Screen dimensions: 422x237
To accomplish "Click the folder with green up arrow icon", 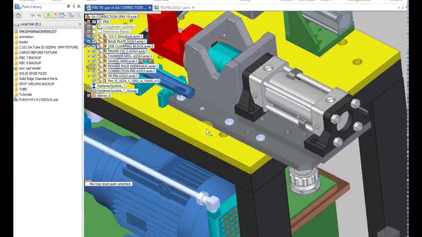I will tap(47, 15).
